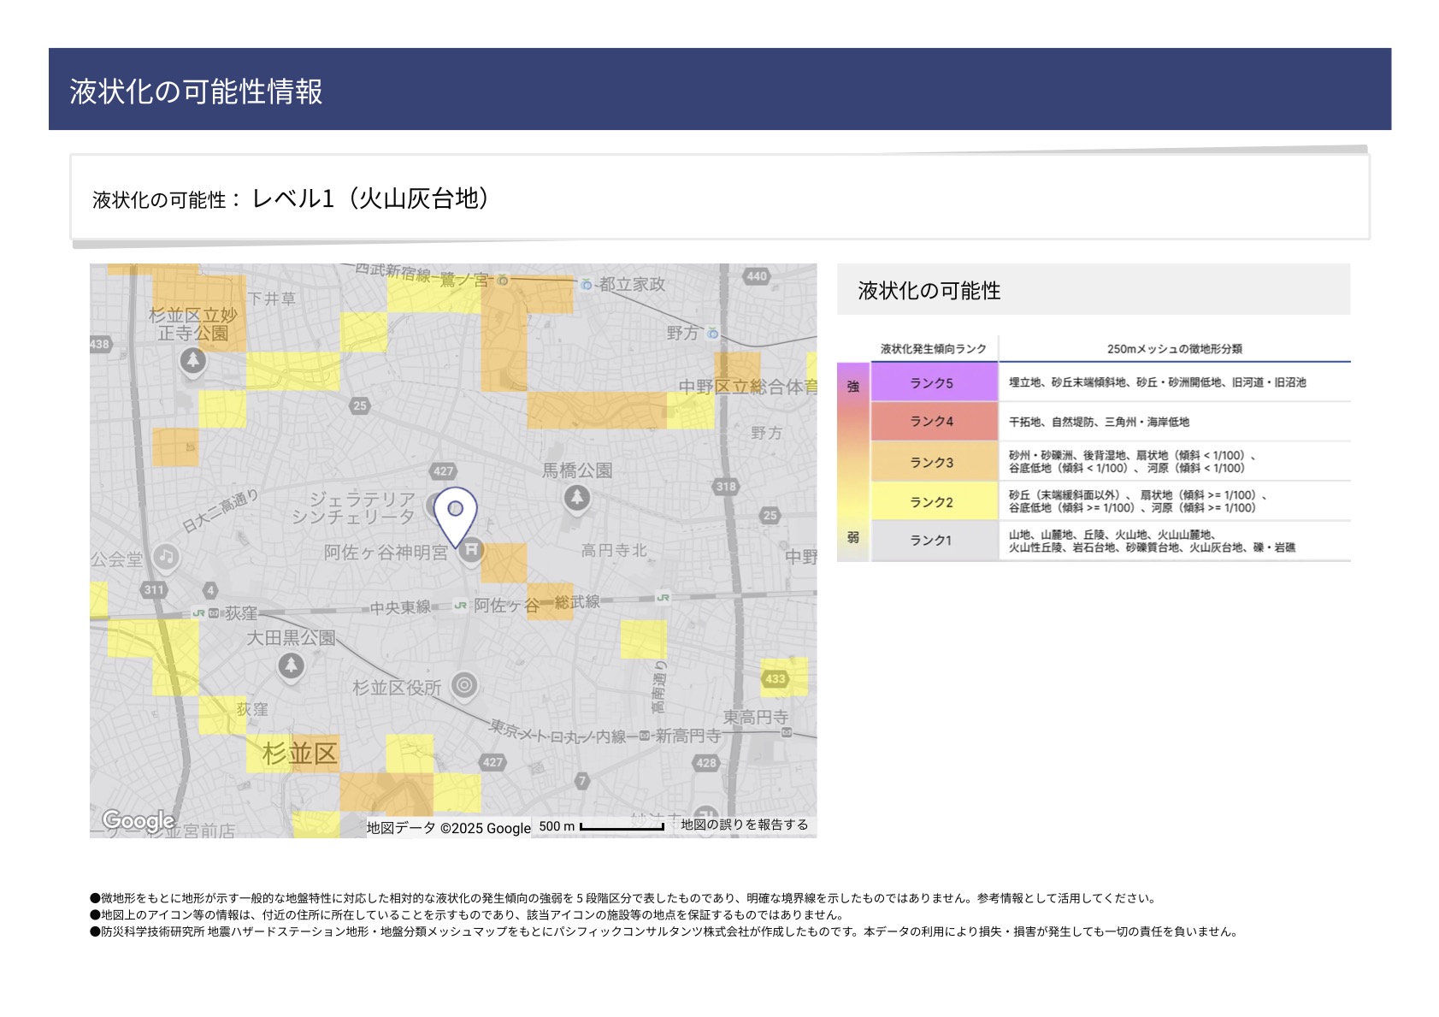Click the route 440 road shield

[757, 275]
